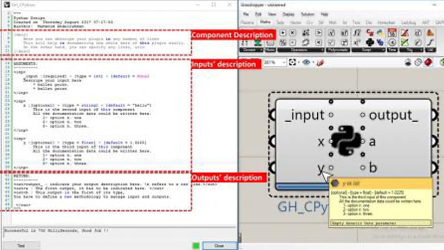
Task: Toggle the eye named-views canvas icon
Action: pos(306,62)
